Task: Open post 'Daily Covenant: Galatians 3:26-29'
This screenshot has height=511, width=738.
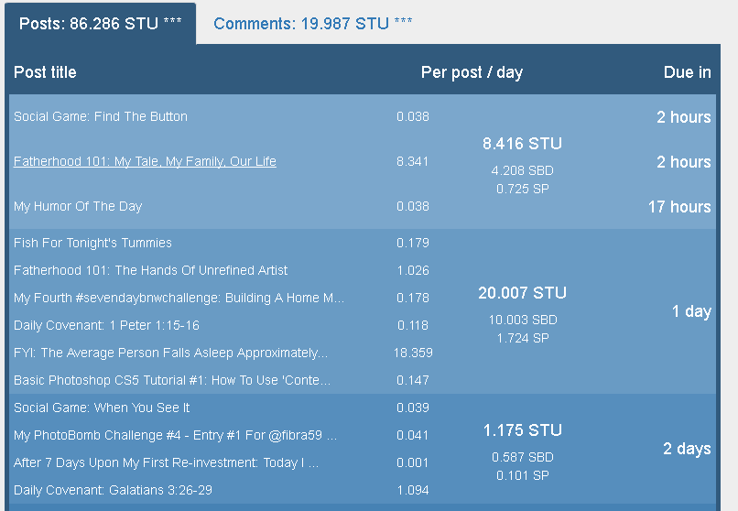Action: 113,490
